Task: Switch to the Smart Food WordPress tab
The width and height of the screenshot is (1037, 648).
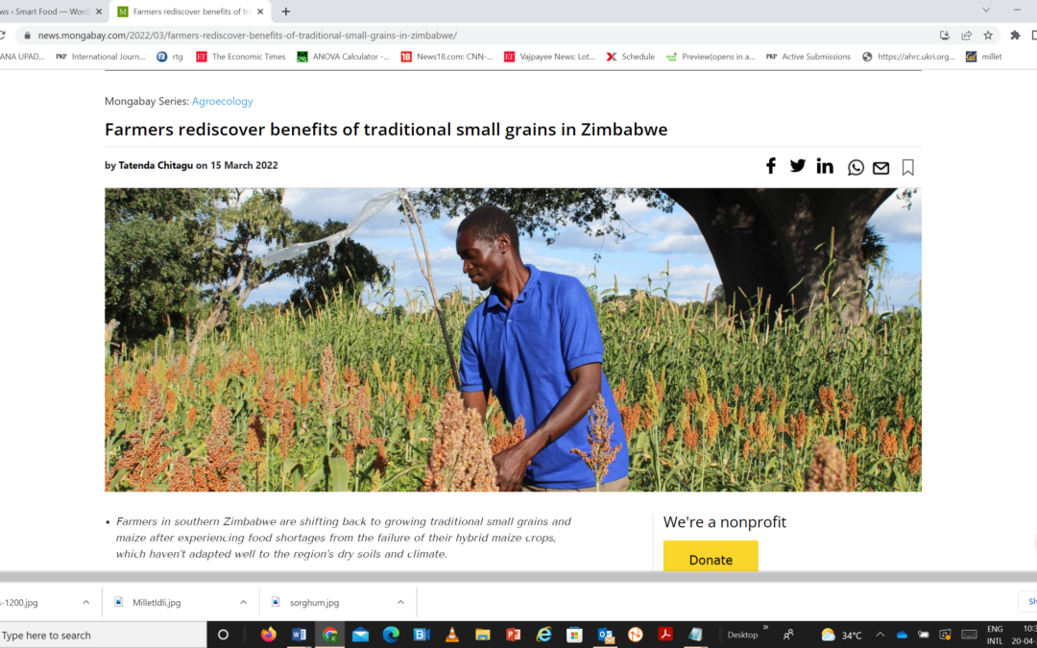Action: (x=50, y=12)
